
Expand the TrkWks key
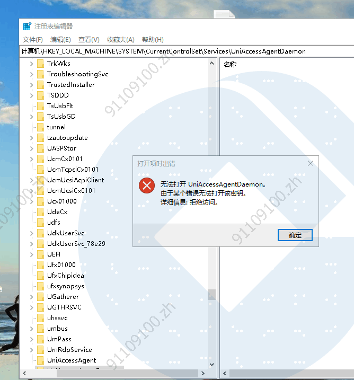pyautogui.click(x=31, y=64)
